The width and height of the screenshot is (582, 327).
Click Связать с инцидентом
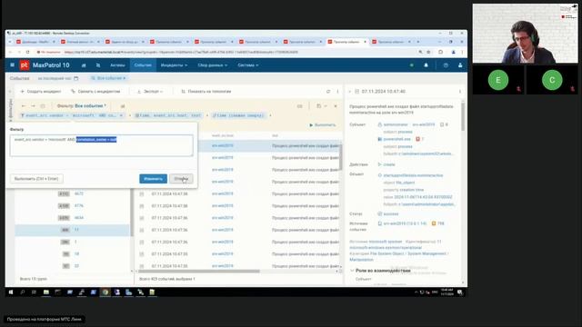click(x=95, y=91)
